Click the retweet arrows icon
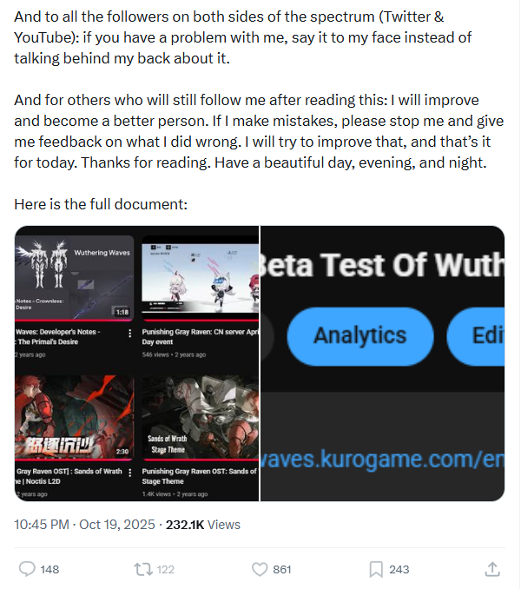The height and width of the screenshot is (589, 521). pyautogui.click(x=143, y=569)
